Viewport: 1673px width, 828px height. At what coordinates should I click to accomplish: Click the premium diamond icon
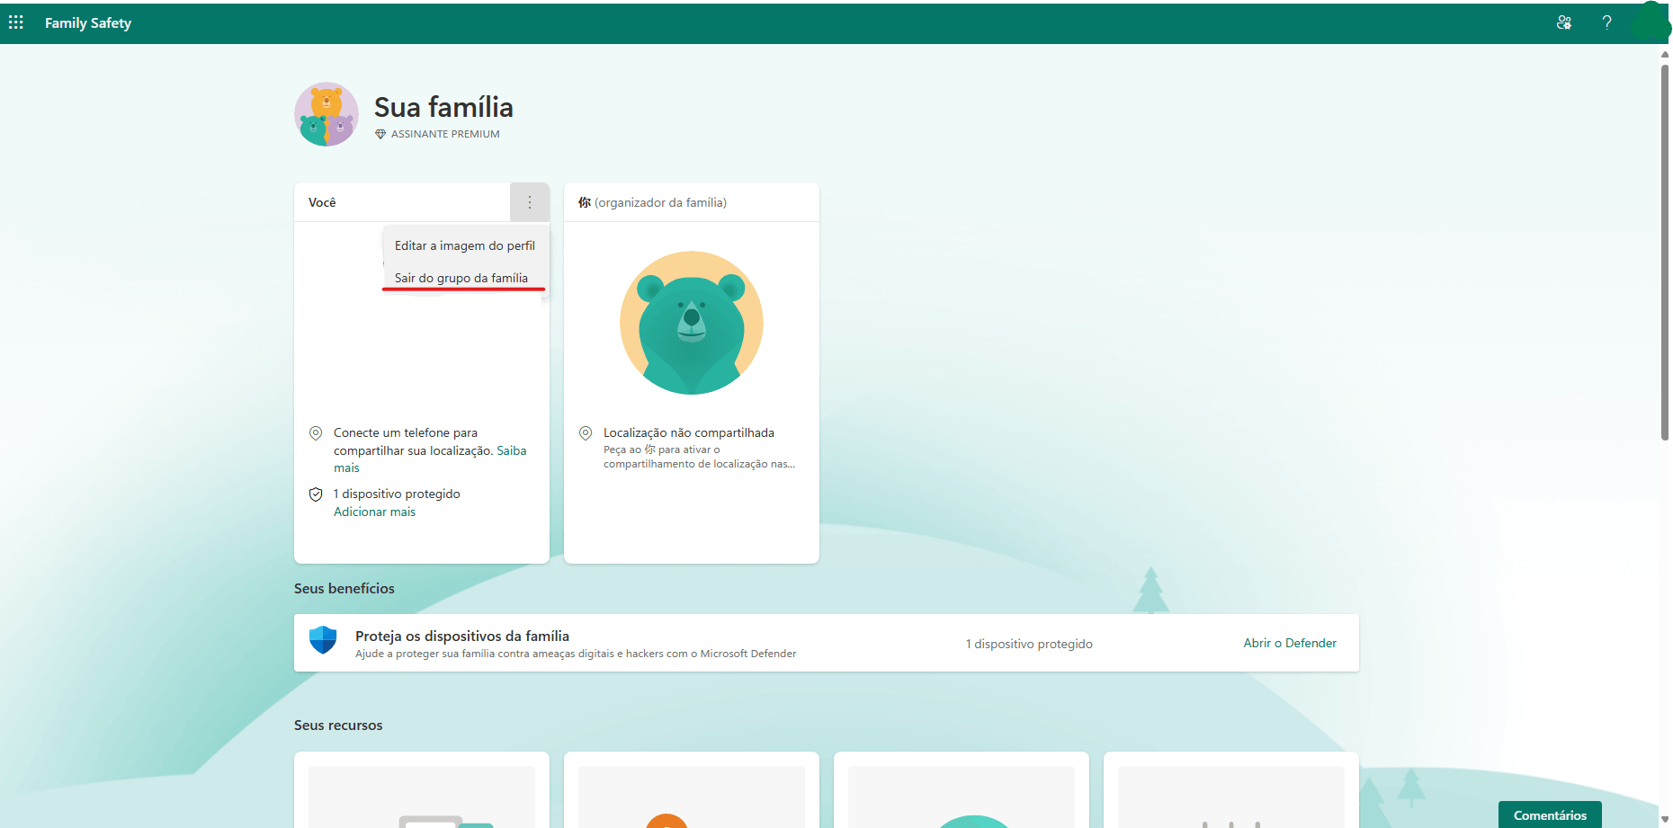coord(380,134)
